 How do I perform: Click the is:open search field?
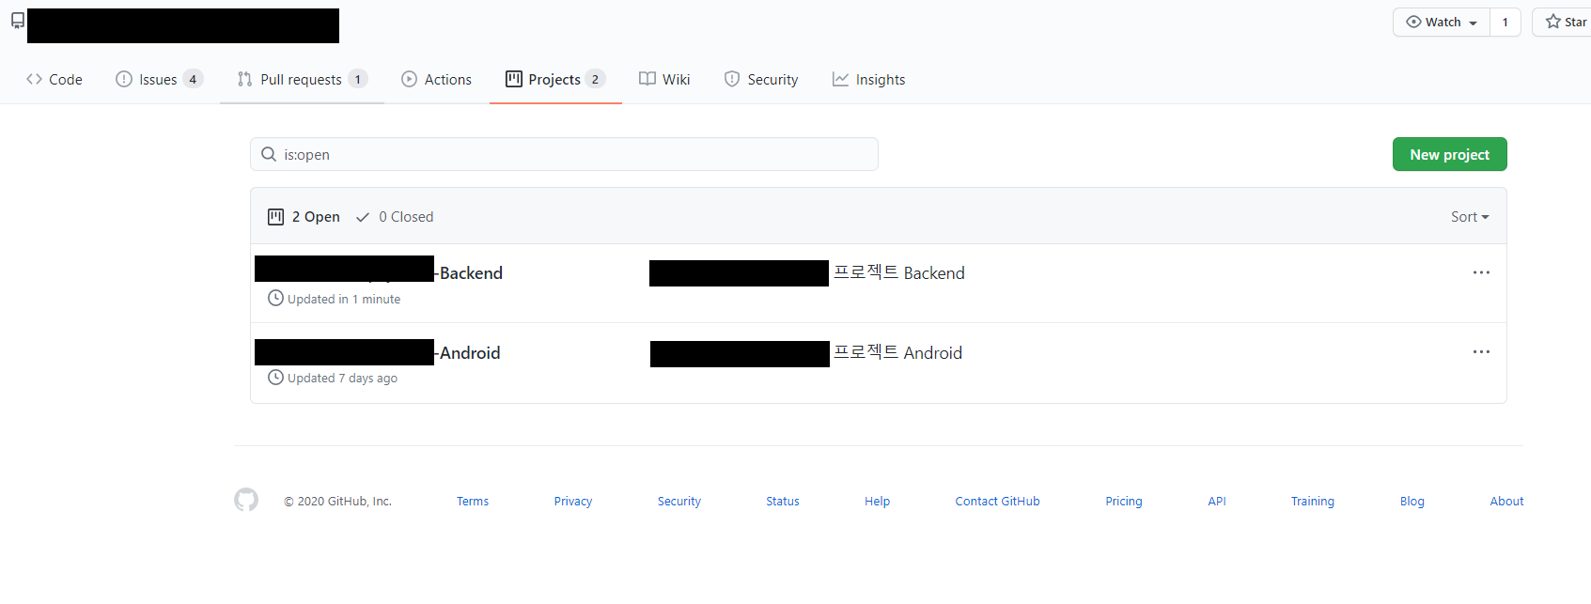[564, 154]
